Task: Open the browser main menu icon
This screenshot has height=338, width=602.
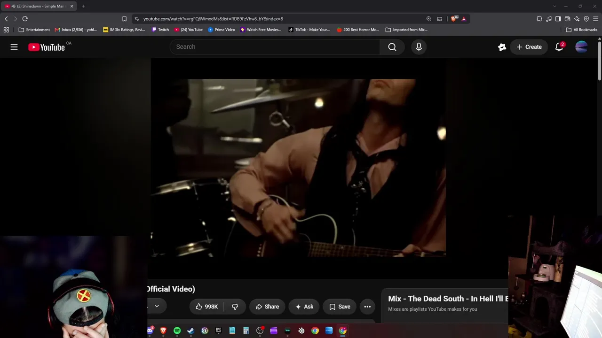Action: click(596, 19)
